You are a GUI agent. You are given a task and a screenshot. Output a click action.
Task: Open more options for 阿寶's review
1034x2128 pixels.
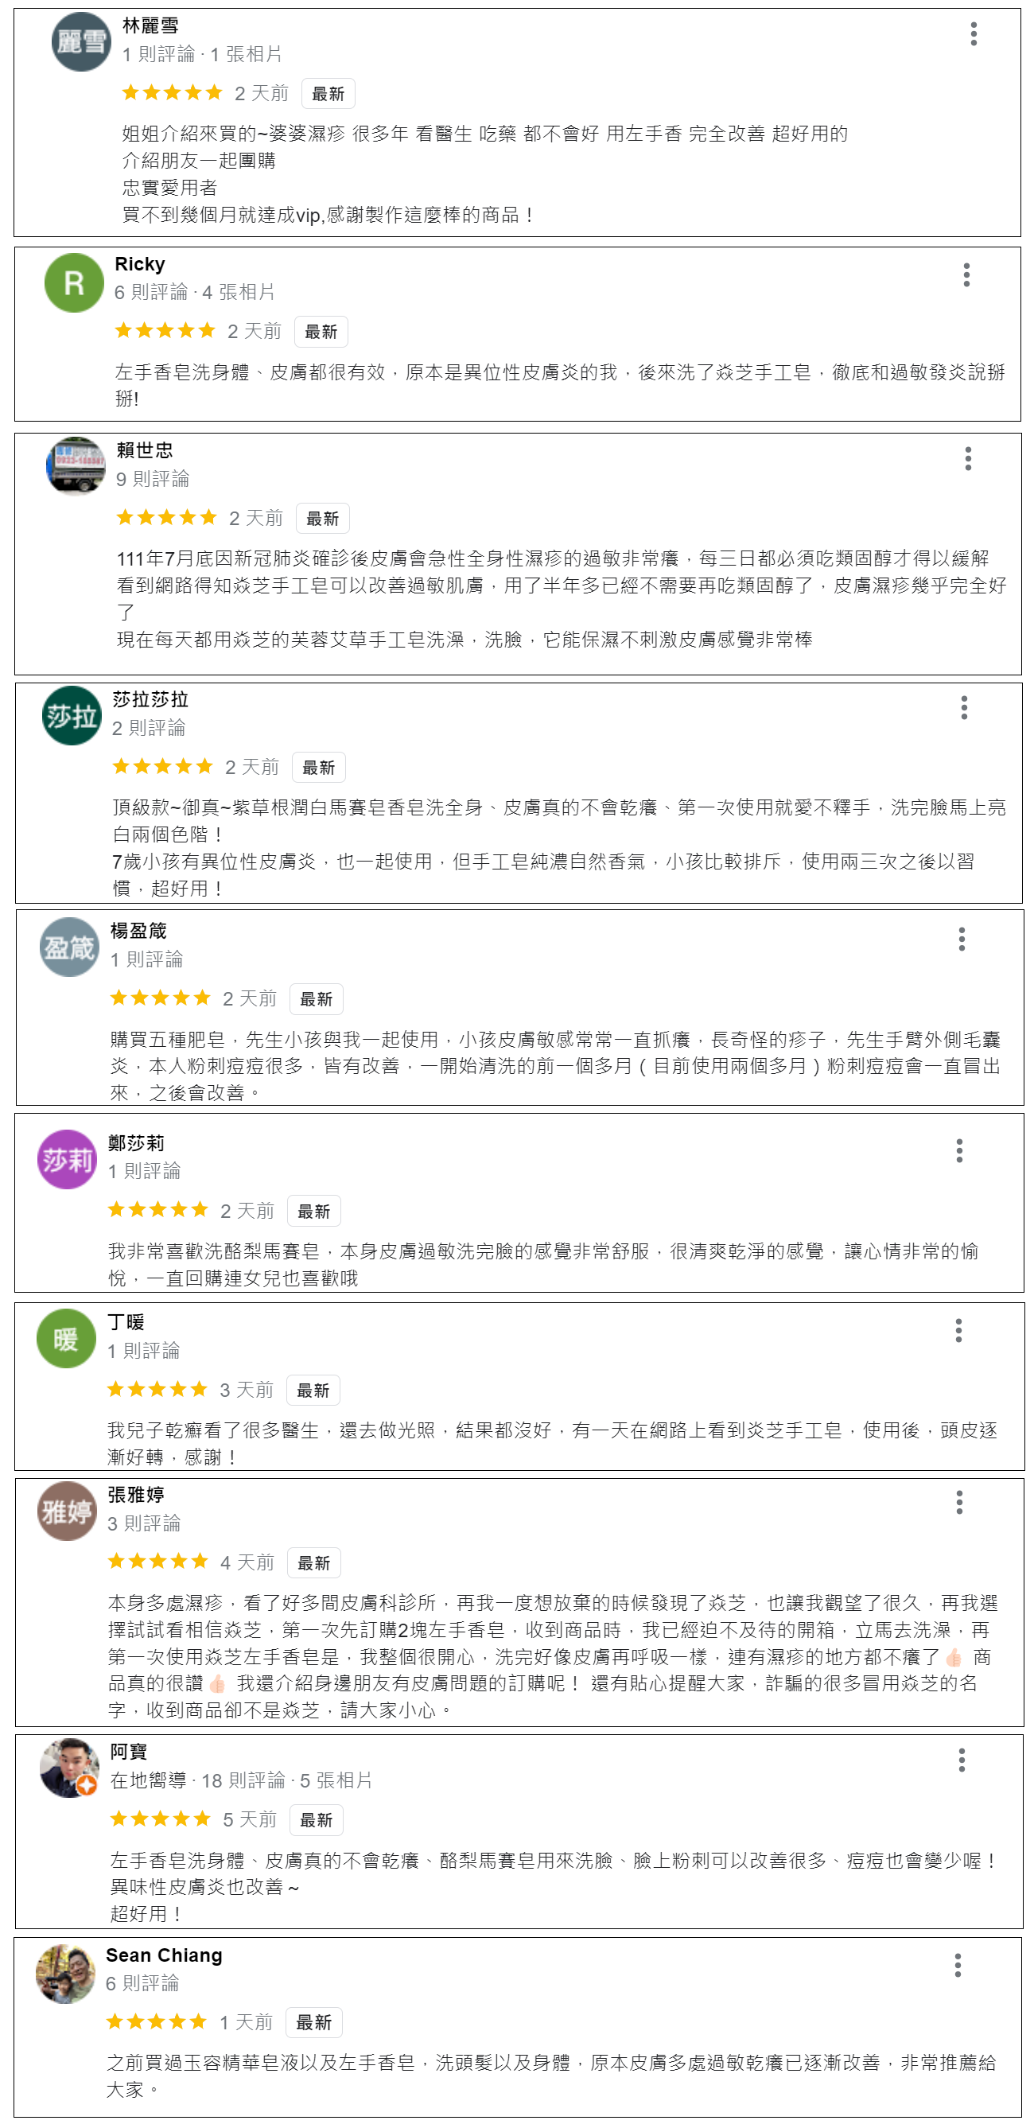962,1760
